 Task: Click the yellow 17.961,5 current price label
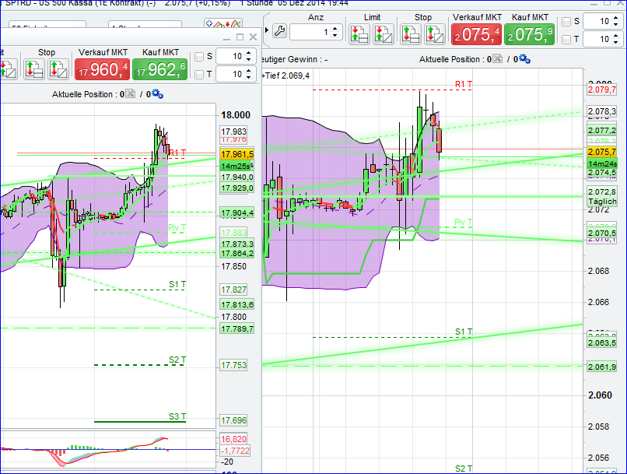(237, 154)
